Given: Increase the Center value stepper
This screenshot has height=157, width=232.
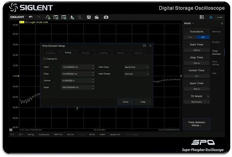Looking at the screenshot, I should 93,79.
